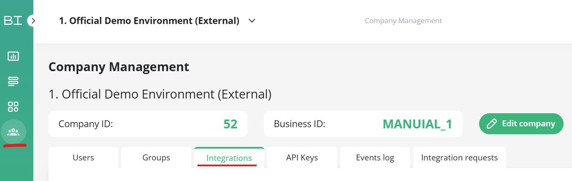Click the Business ID value MANUIAL_1
572x181 pixels.
pos(417,124)
